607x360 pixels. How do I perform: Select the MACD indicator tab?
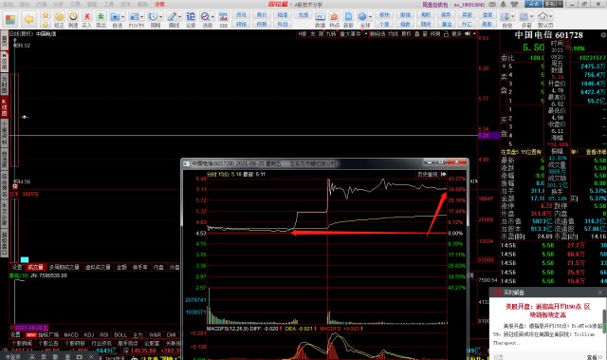[71, 334]
